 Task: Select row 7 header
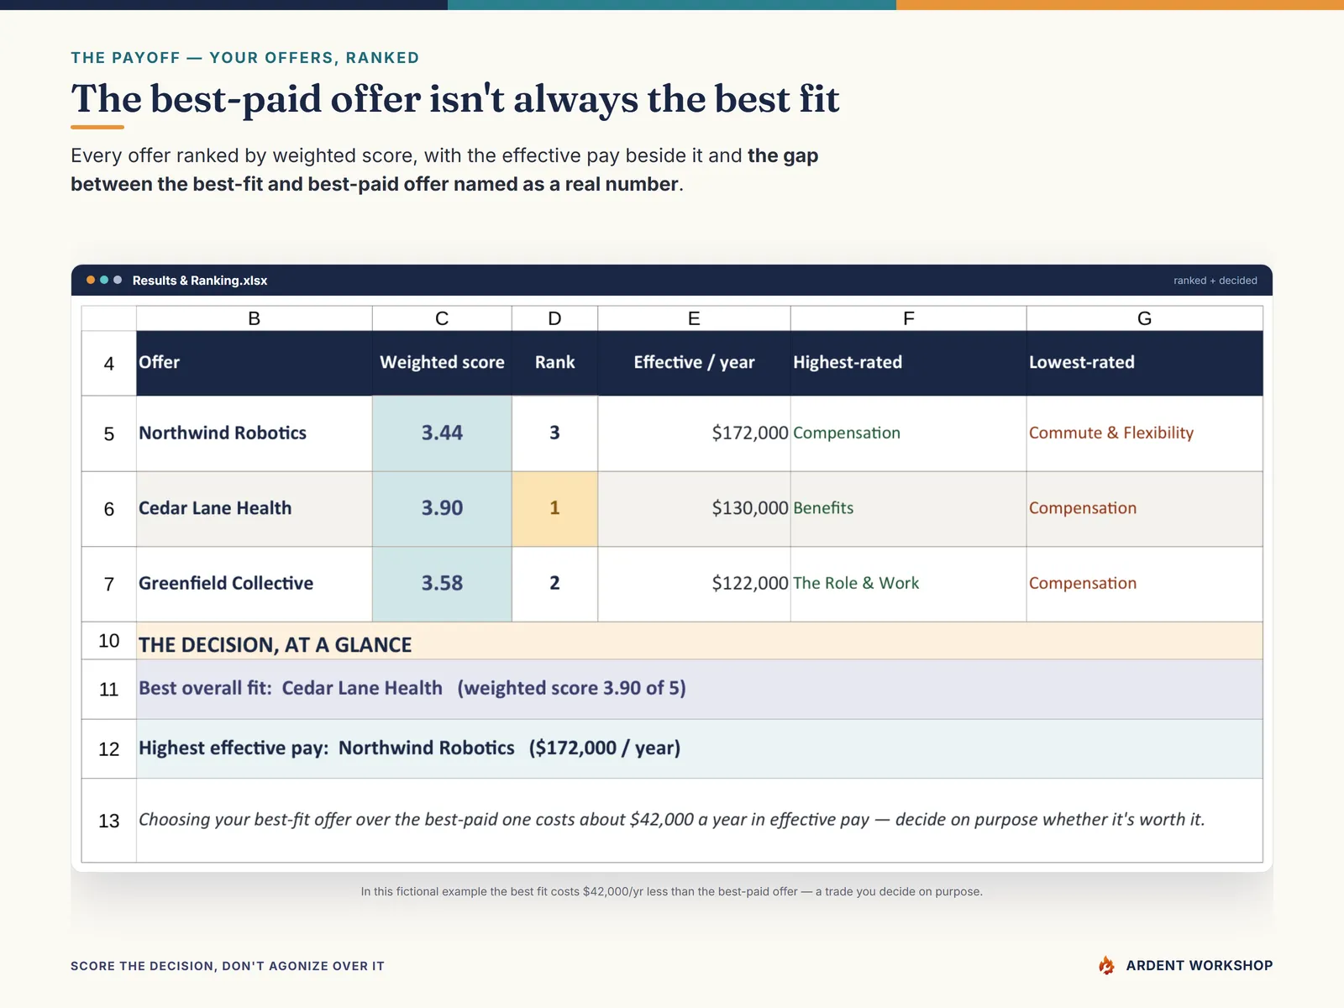(x=109, y=584)
